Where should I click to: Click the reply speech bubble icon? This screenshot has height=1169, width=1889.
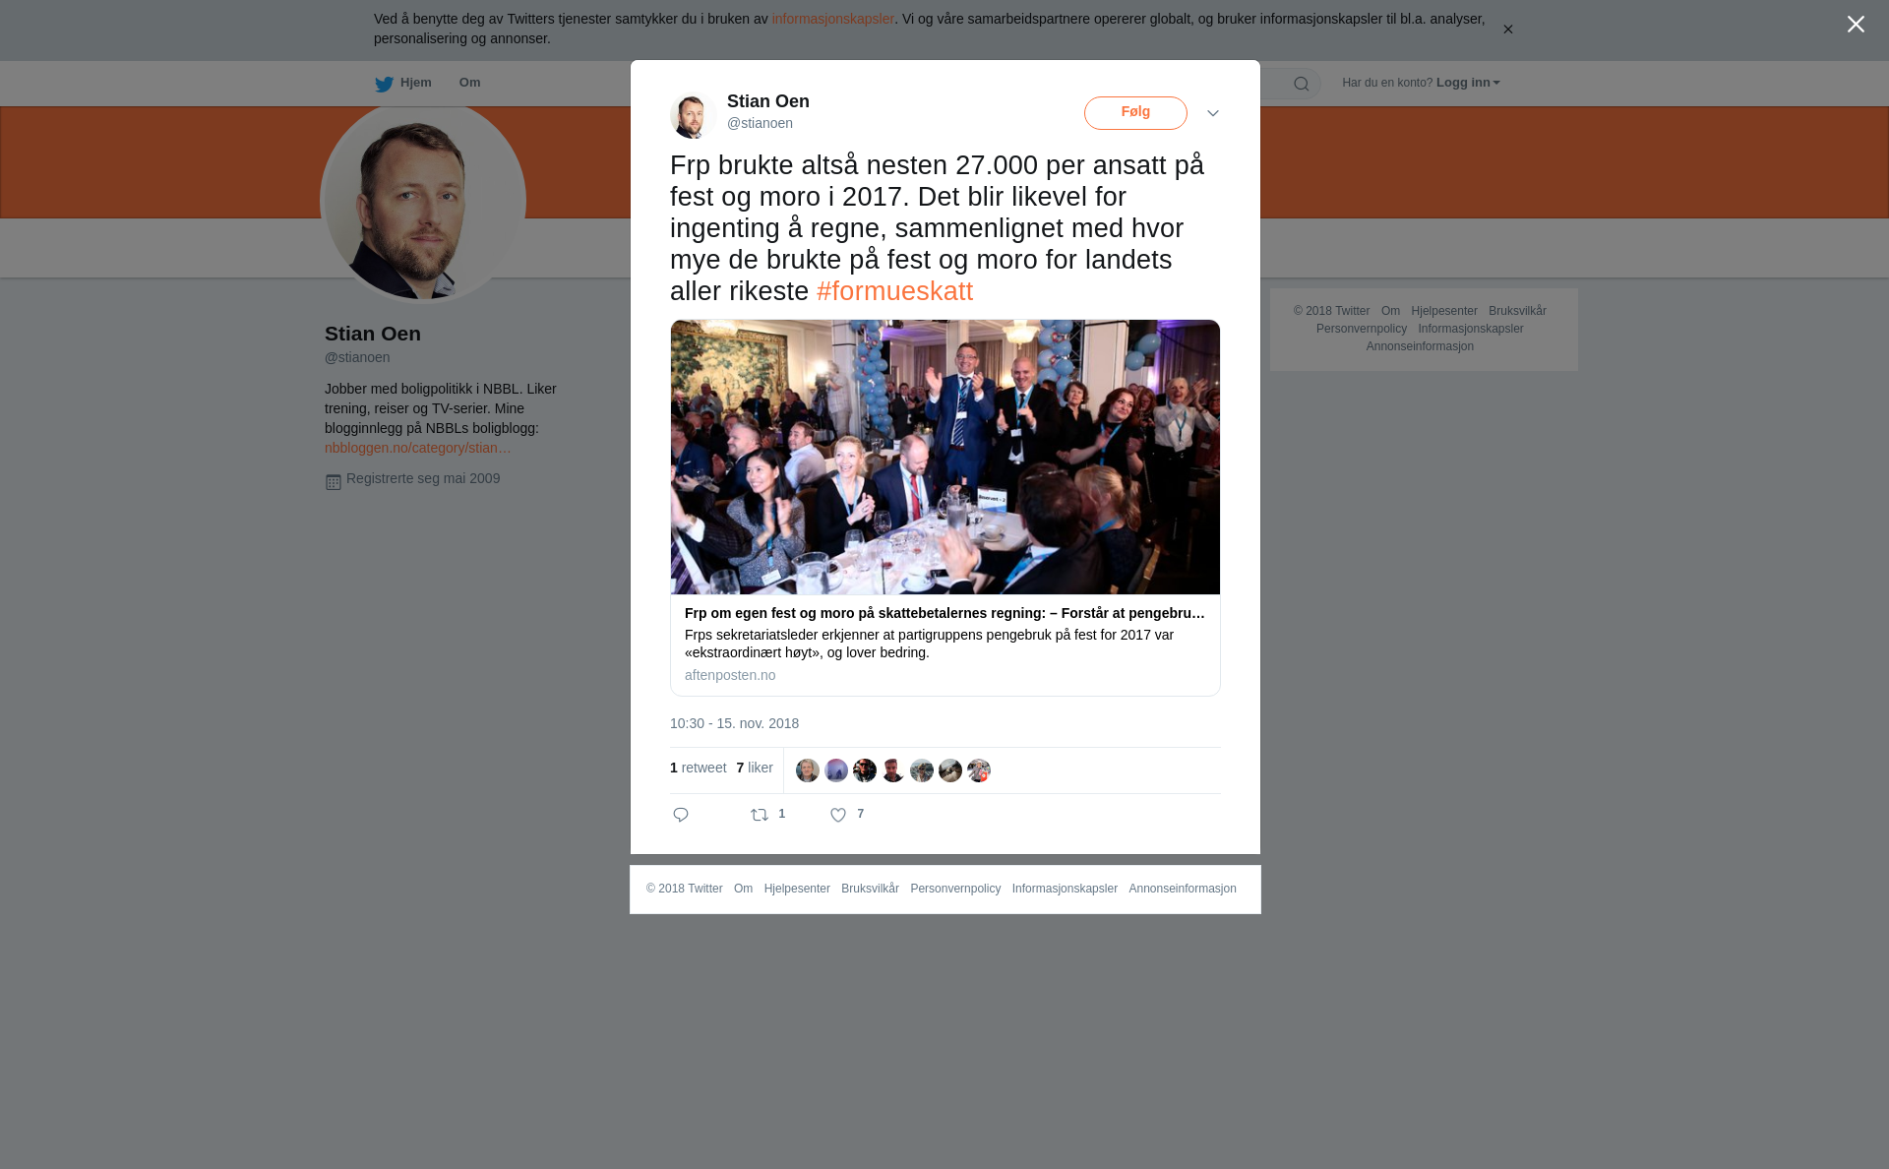(x=681, y=815)
